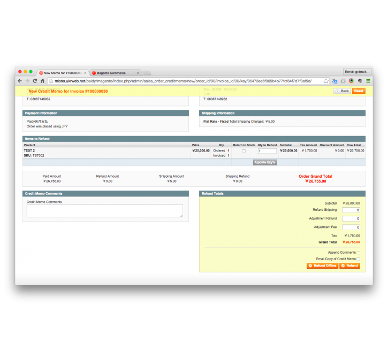Close the New Memo tab
Viewport: 388px width, 364px height.
click(85, 73)
